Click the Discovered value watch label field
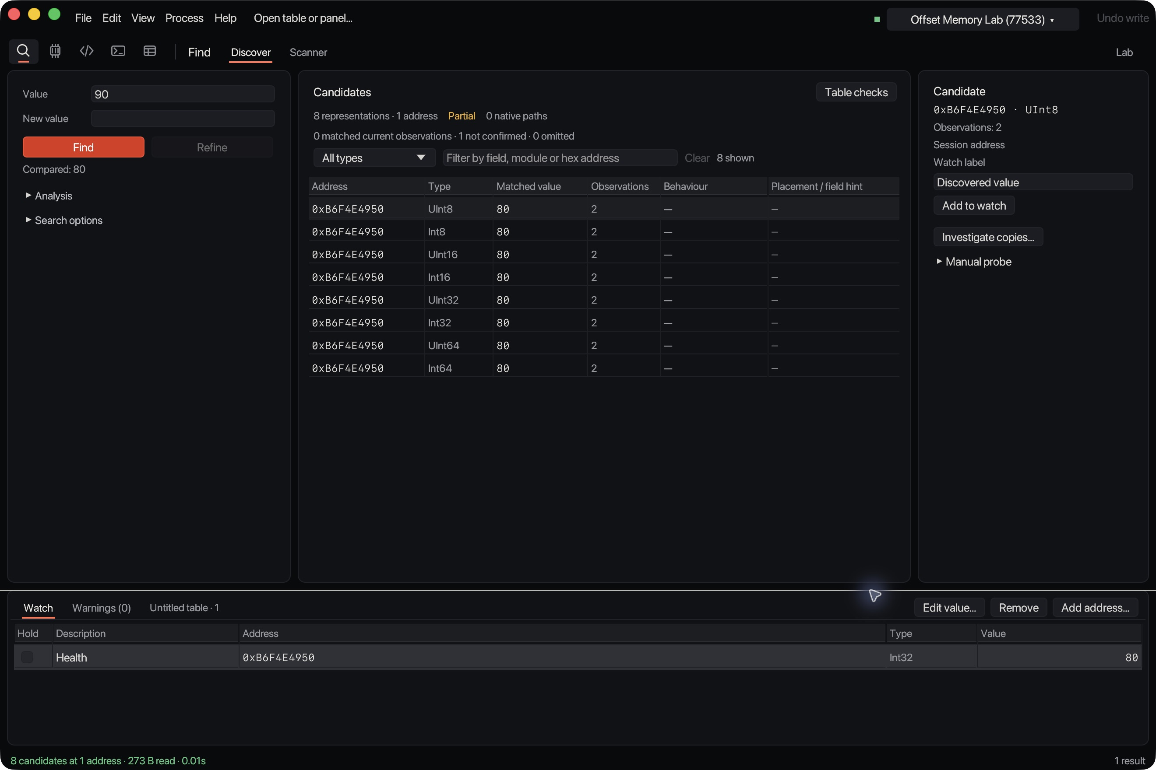Image resolution: width=1156 pixels, height=770 pixels. tap(1033, 182)
